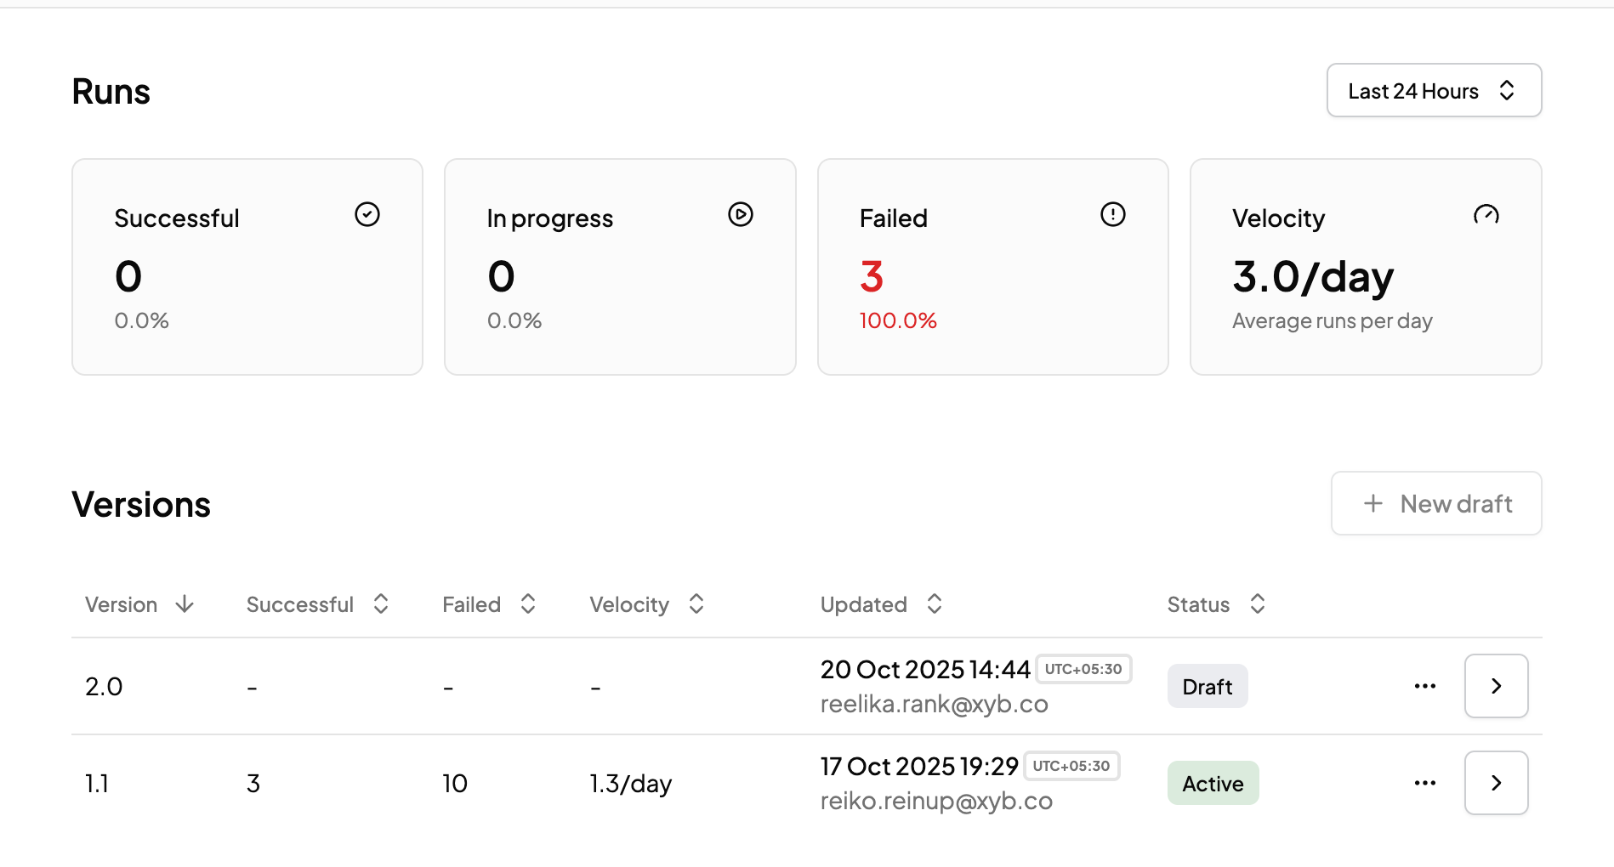
Task: Open version 2.0 details arrow
Action: [1496, 686]
